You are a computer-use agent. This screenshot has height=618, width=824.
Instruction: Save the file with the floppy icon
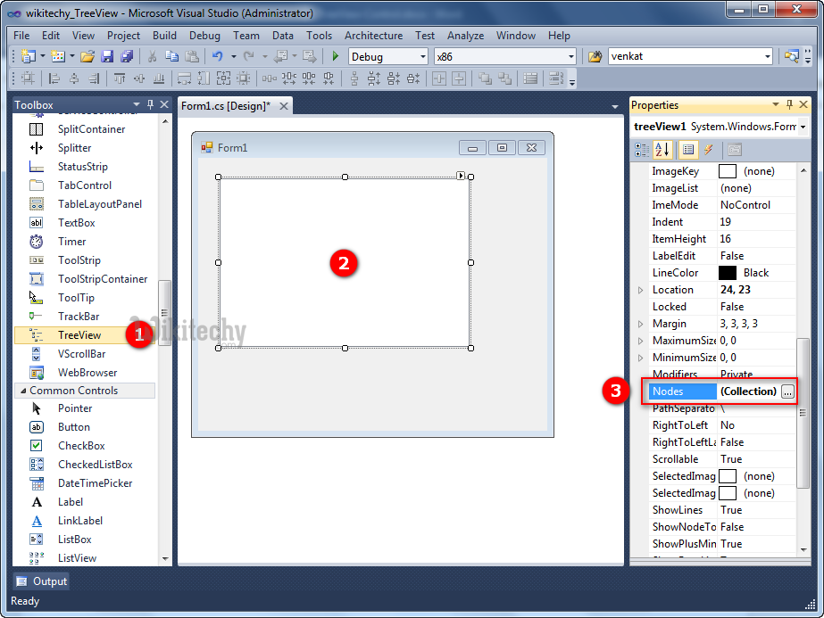coord(107,56)
